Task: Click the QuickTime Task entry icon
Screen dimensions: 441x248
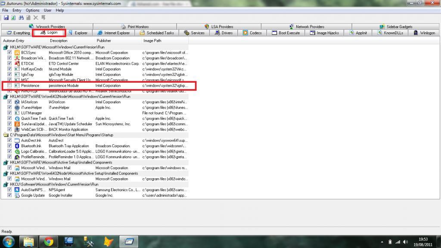Action: pos(17,119)
